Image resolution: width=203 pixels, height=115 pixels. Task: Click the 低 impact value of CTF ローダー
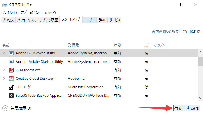point(146,87)
